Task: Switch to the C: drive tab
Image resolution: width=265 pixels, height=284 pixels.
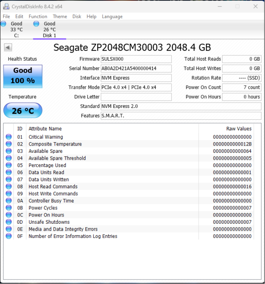Action: tap(16, 29)
